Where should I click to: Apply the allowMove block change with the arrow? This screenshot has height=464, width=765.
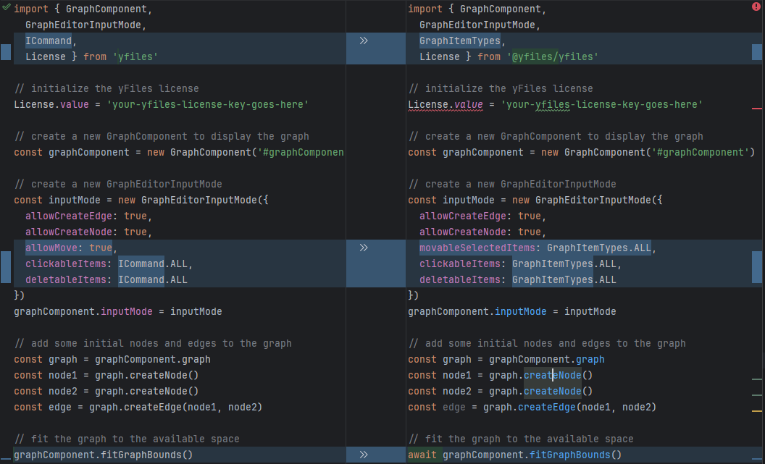pyautogui.click(x=364, y=248)
